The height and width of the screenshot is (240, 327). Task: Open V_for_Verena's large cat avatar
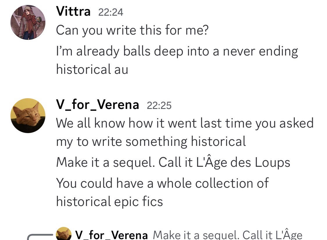click(28, 115)
